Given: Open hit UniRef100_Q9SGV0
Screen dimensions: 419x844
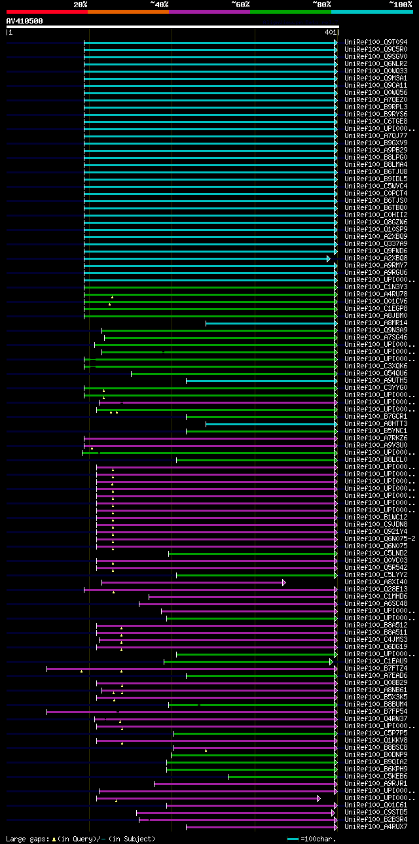Looking at the screenshot, I should pyautogui.click(x=376, y=57).
